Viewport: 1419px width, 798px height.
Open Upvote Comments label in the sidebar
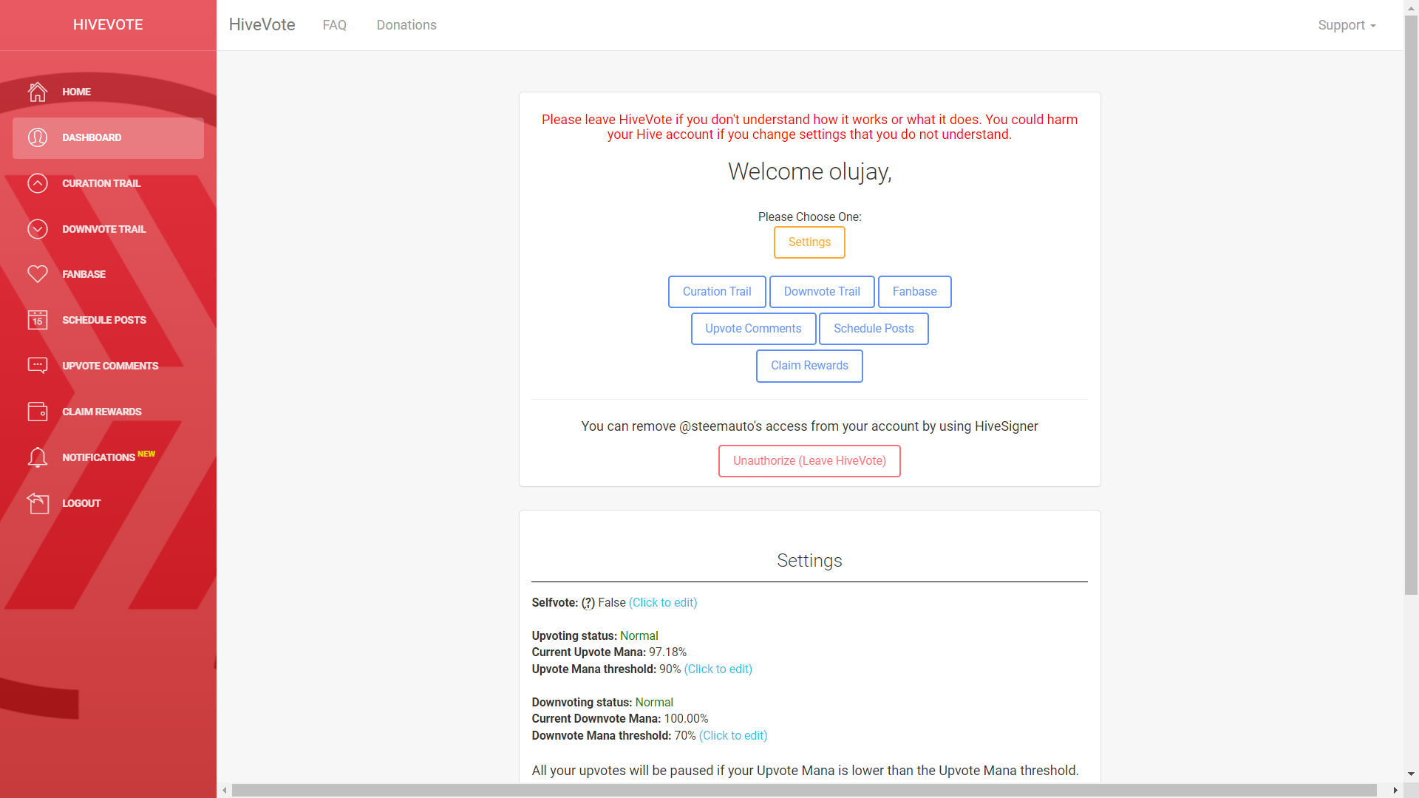pos(110,366)
